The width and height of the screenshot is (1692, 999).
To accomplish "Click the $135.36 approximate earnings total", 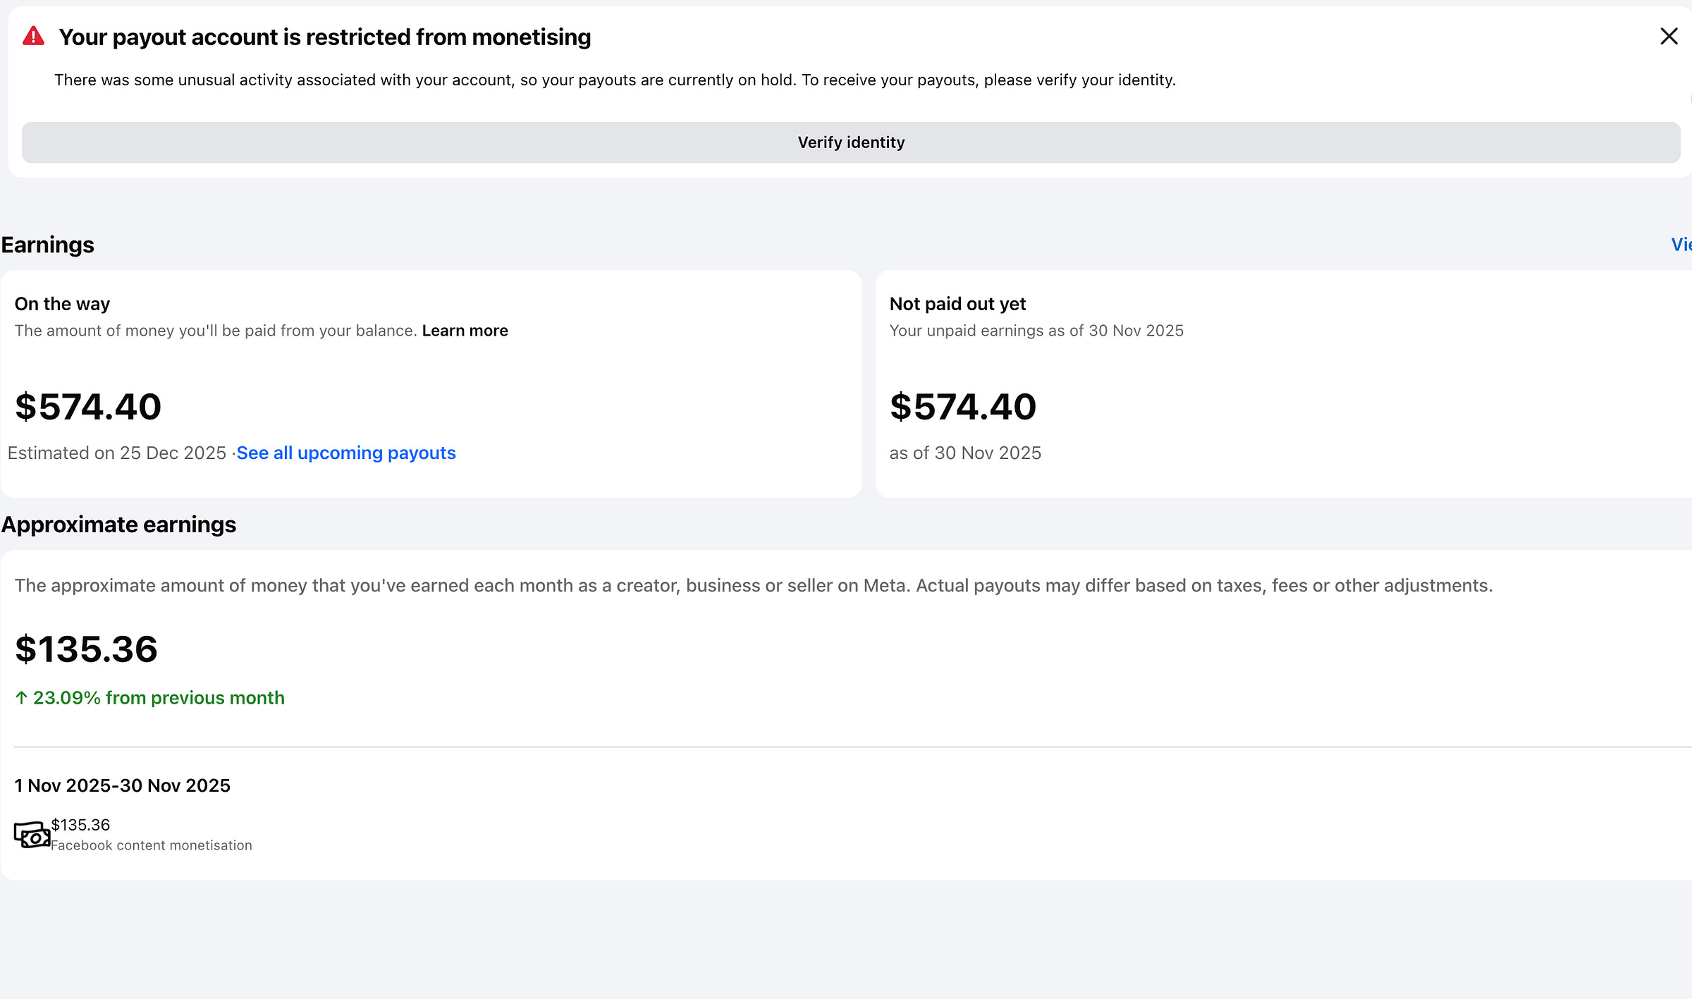I will 86,649.
